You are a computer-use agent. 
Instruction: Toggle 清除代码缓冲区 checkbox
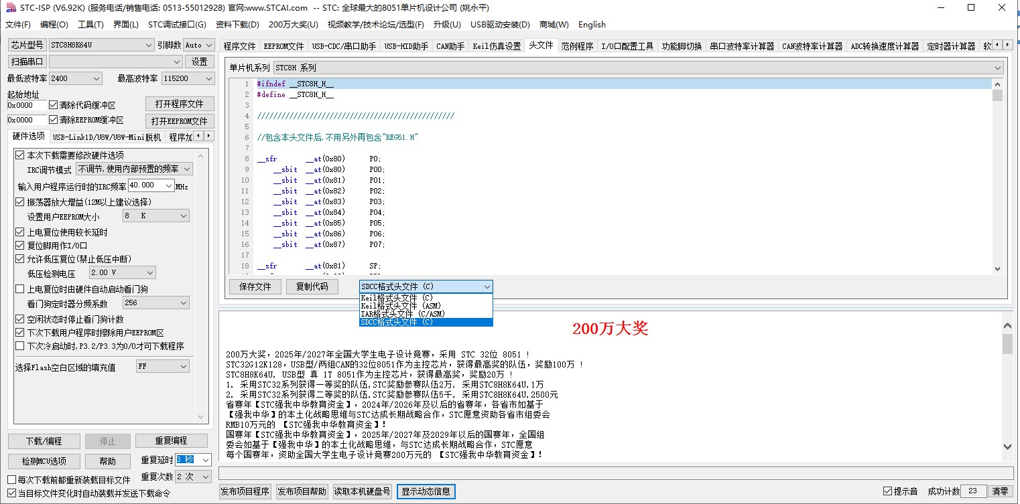pyautogui.click(x=54, y=105)
